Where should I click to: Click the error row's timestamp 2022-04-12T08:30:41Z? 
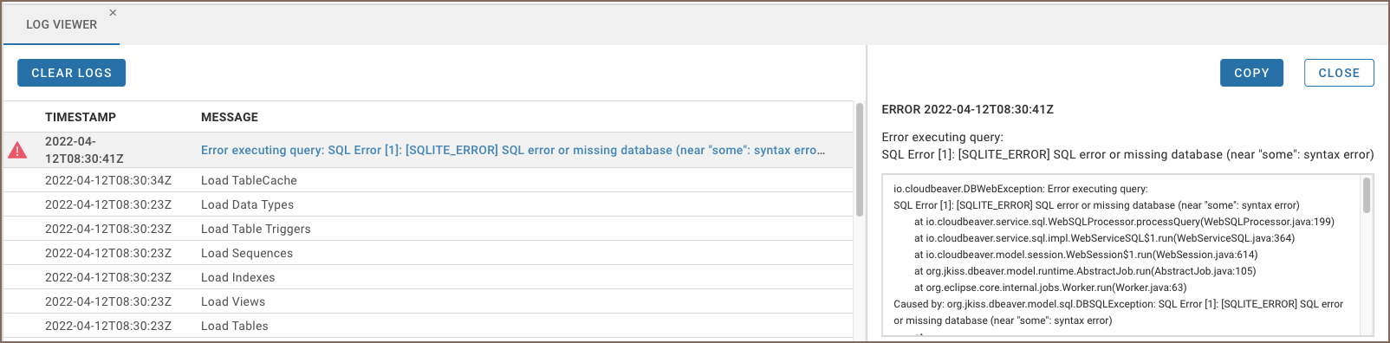click(x=84, y=150)
